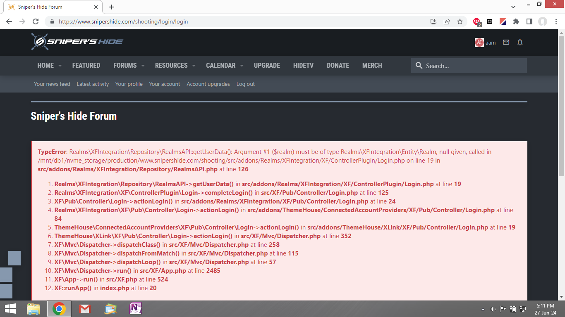Click the scrollbar up arrow
The image size is (565, 317).
click(561, 32)
